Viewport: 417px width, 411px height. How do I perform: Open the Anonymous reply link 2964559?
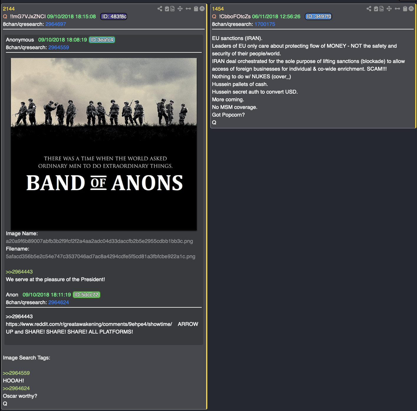[59, 47]
